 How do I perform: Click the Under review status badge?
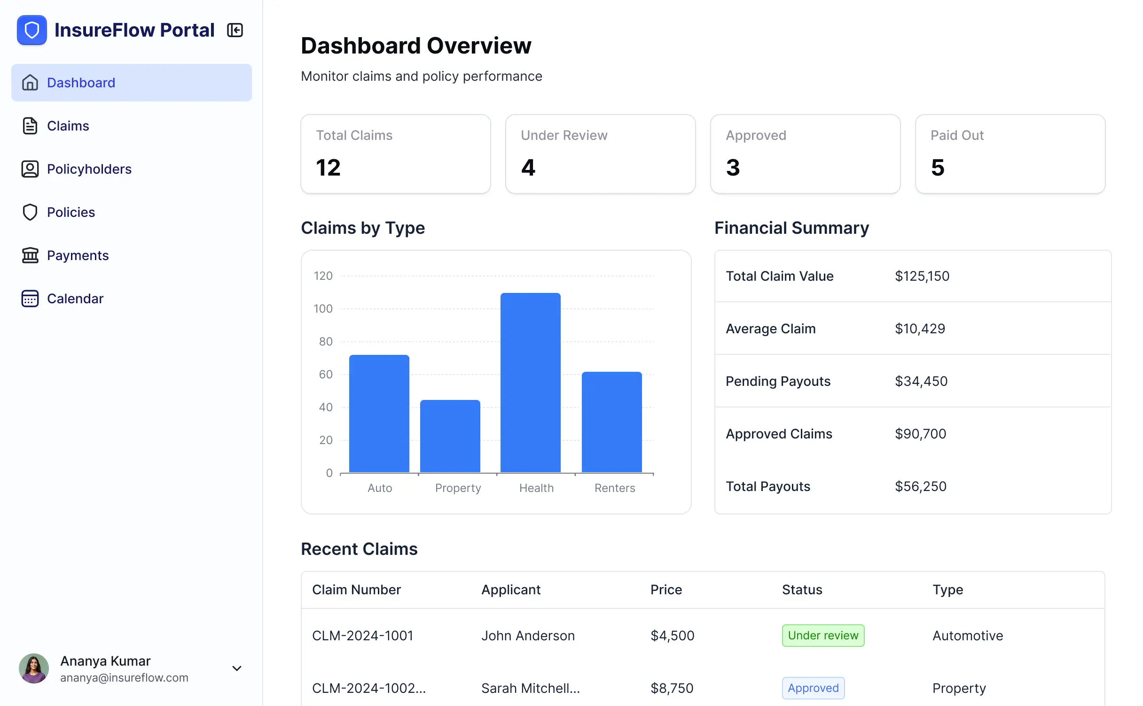[823, 635]
